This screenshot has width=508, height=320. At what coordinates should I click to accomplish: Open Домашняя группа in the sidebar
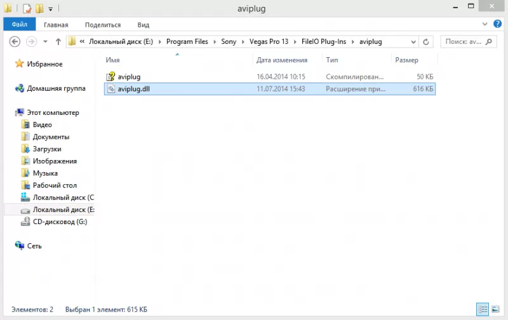(56, 88)
